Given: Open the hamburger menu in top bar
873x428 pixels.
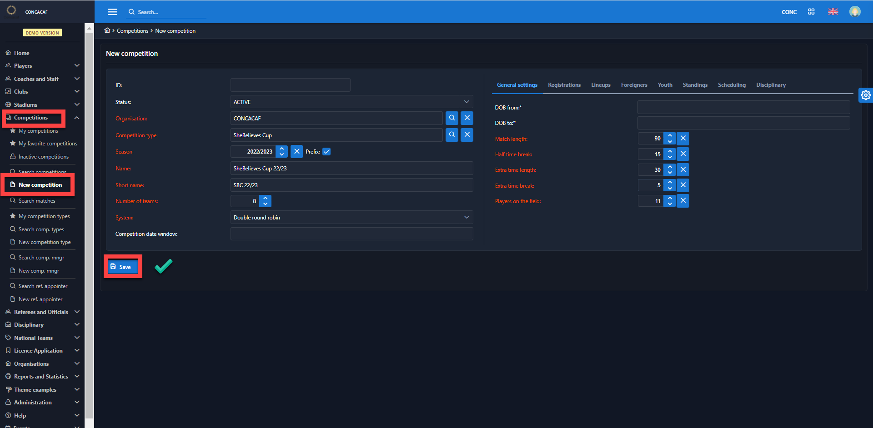Looking at the screenshot, I should tap(112, 12).
